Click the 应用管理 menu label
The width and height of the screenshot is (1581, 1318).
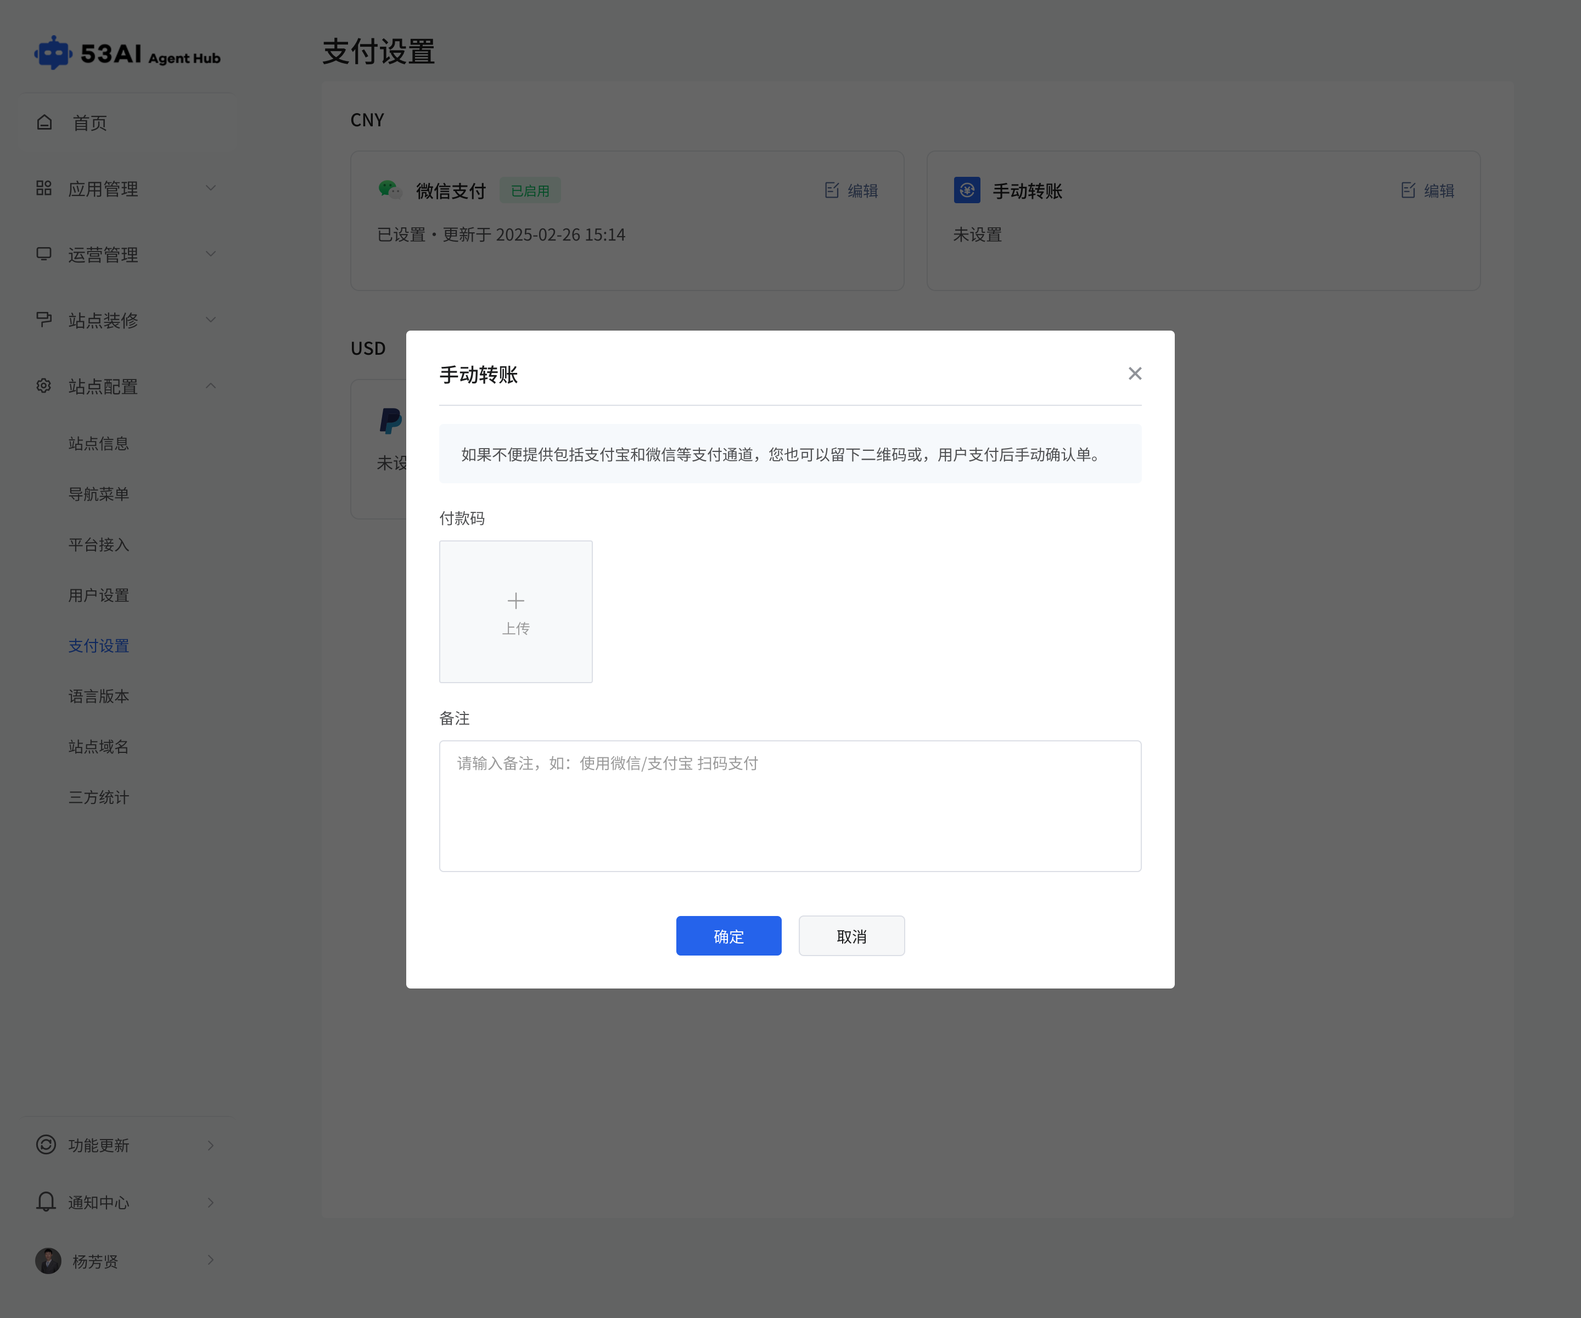(x=103, y=188)
